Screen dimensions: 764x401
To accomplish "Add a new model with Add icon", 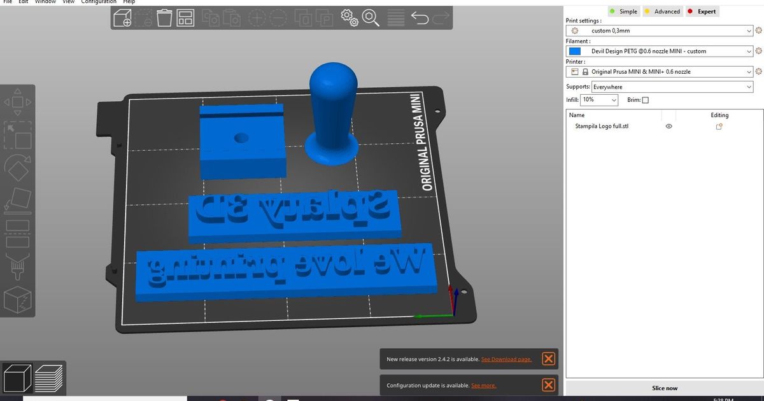I will tap(121, 18).
